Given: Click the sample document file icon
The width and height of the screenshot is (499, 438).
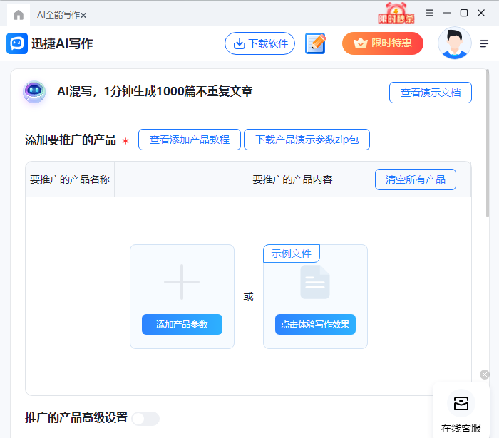Looking at the screenshot, I should (x=315, y=282).
